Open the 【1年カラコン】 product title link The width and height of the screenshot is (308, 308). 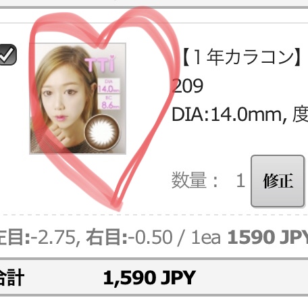(x=242, y=57)
